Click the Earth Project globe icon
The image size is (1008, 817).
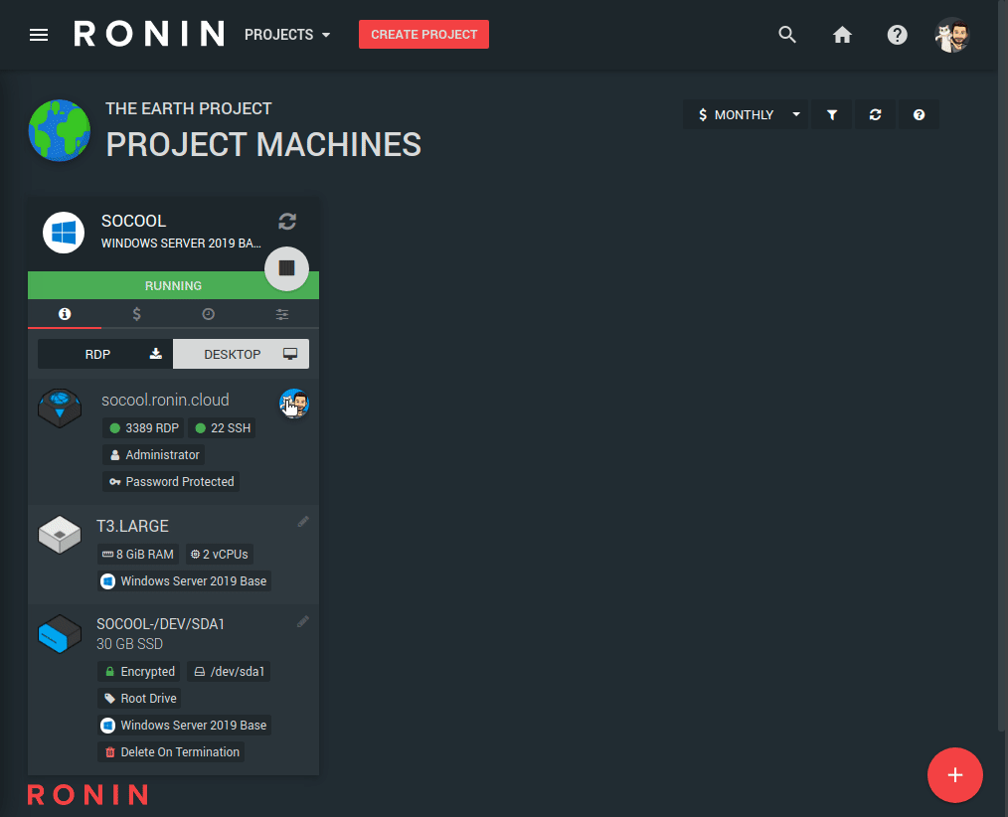click(x=59, y=130)
